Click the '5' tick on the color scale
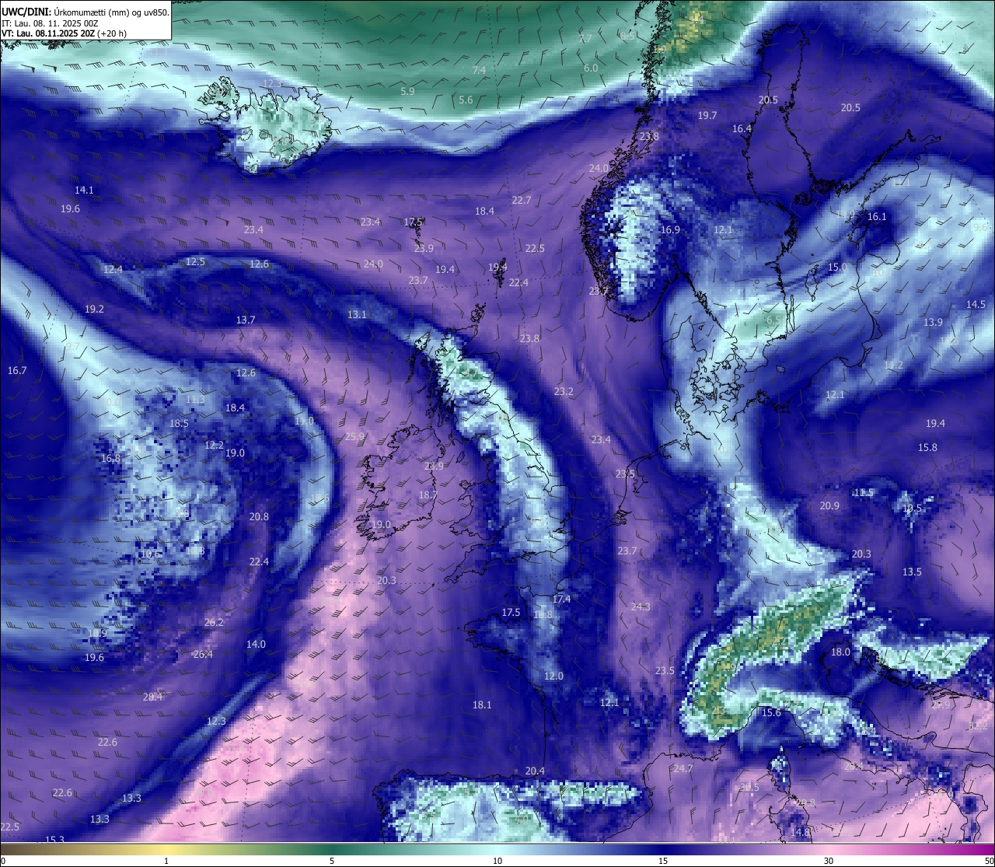This screenshot has height=867, width=995. [332, 861]
